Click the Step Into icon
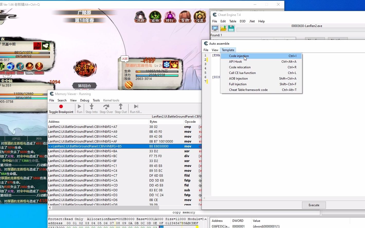The height and width of the screenshot is (228, 365). (x=92, y=107)
